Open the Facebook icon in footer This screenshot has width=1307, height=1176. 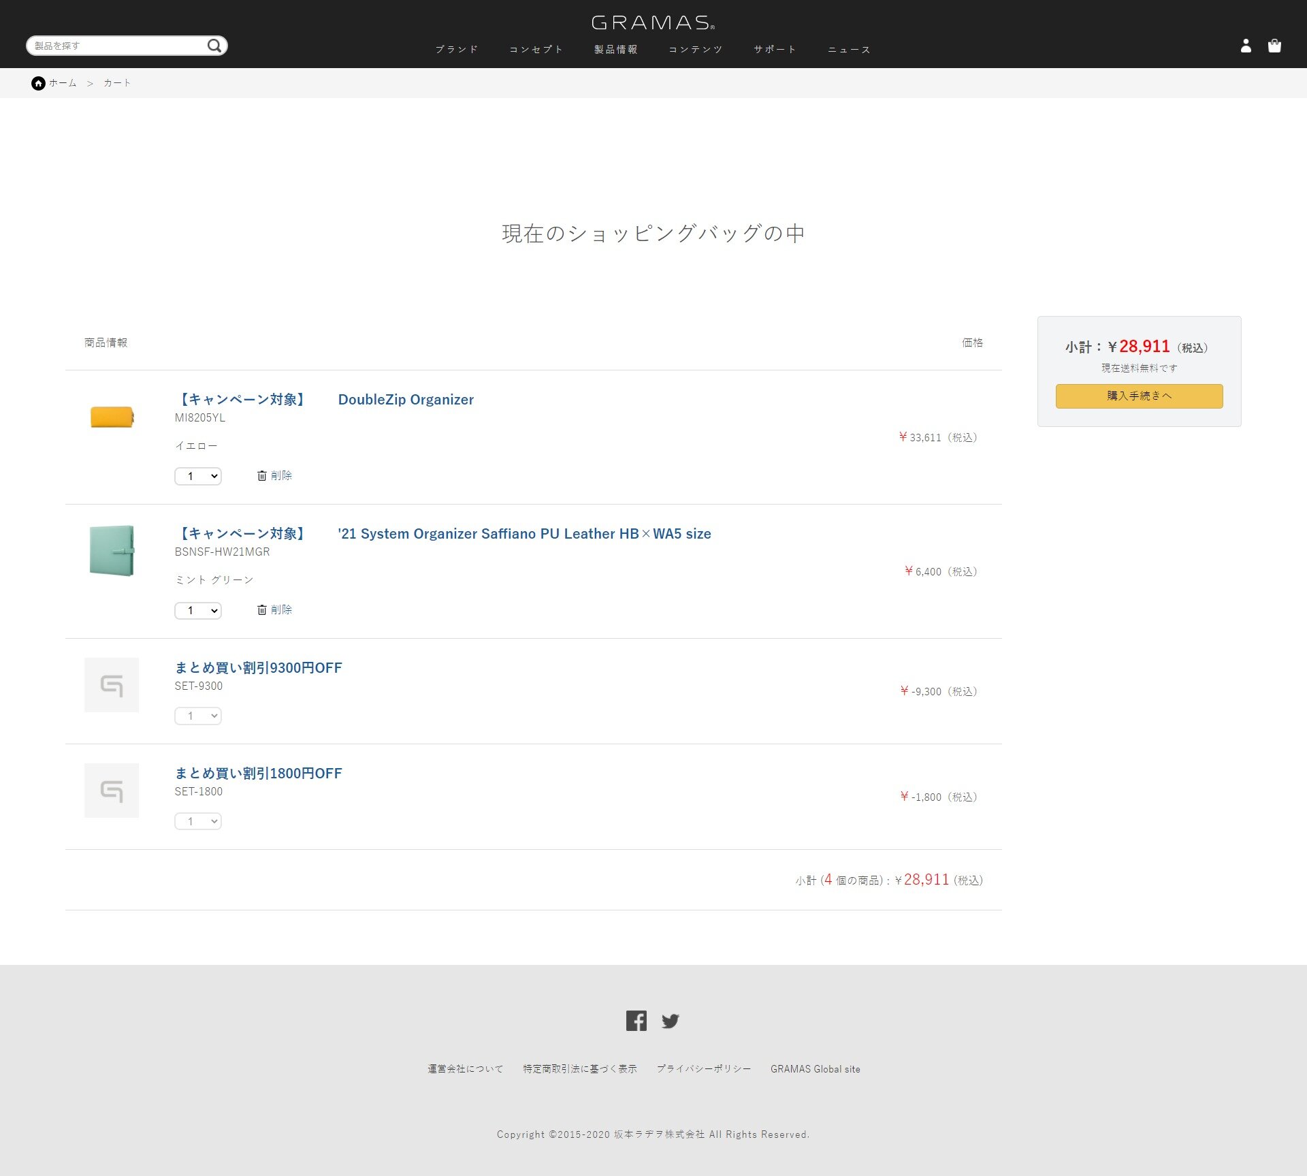point(636,1020)
